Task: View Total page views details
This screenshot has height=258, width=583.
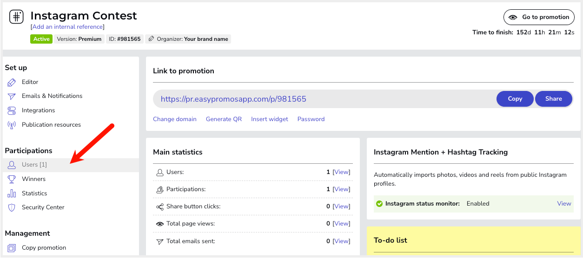Action: click(x=341, y=224)
